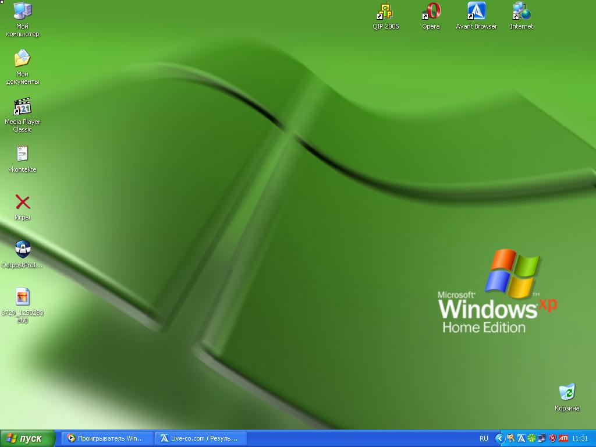596x447 pixels.
Task: Click the ATI tray icon
Action: (563, 438)
